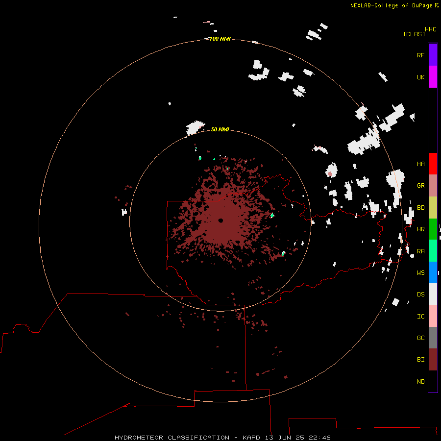Click the RF purple legend color block
441x441 pixels.
click(433, 55)
